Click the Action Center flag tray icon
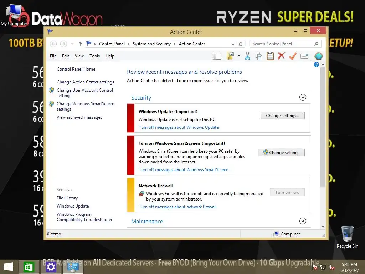Screen dimensions: 365x274 click(314, 267)
